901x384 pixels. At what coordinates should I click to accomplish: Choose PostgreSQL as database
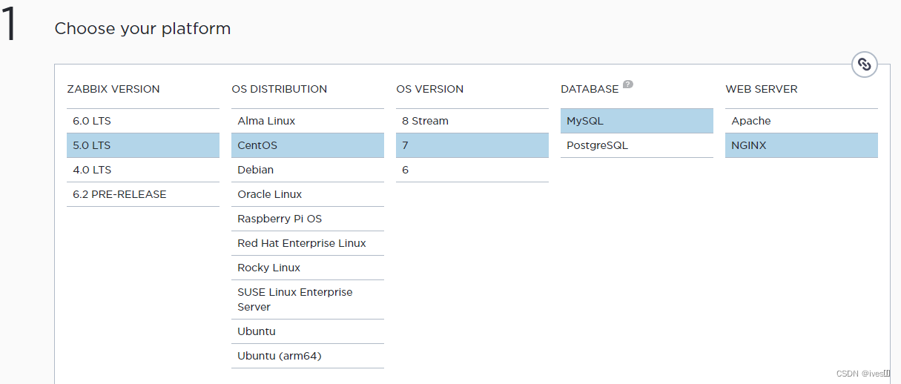coord(636,145)
